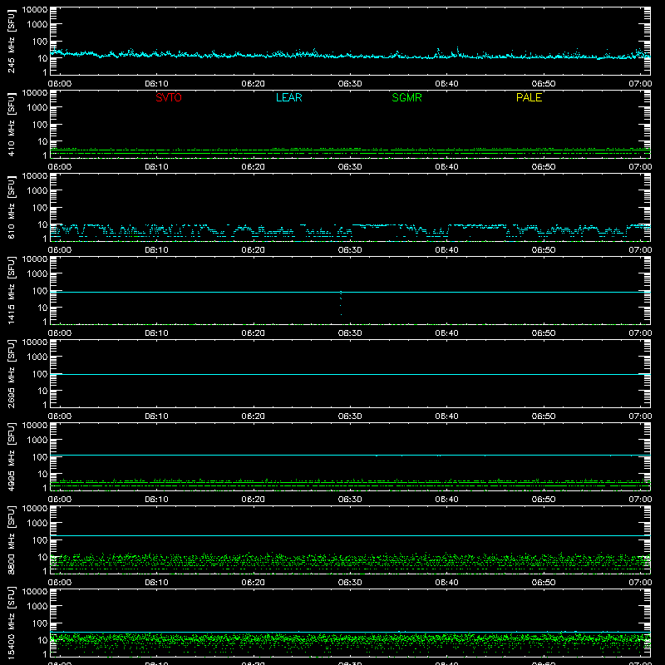
Task: Click the 1000 tick on 8800 MHz axis
Action: click(x=37, y=524)
